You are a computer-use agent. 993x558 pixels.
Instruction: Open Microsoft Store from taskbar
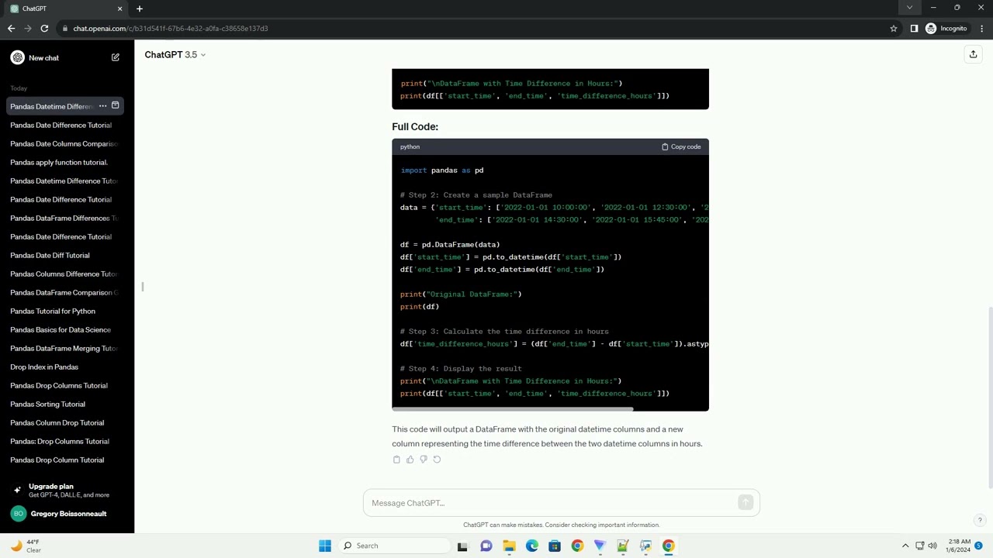point(555,546)
